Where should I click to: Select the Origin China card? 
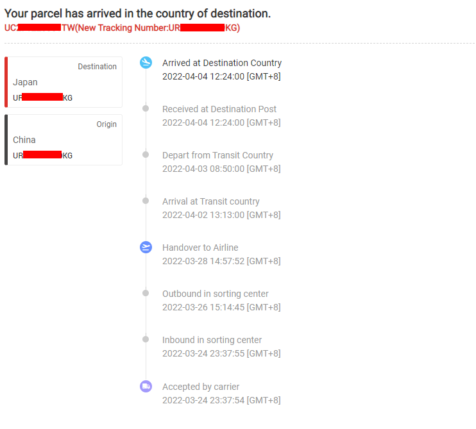tap(64, 140)
